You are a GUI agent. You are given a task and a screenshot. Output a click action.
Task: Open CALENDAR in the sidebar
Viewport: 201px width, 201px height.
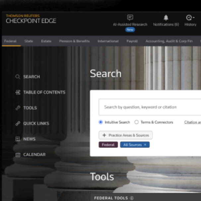[x=34, y=155]
